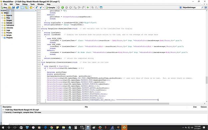This screenshot has height=130, width=208.
Task: Open the Edit menu
Action: [11, 4]
